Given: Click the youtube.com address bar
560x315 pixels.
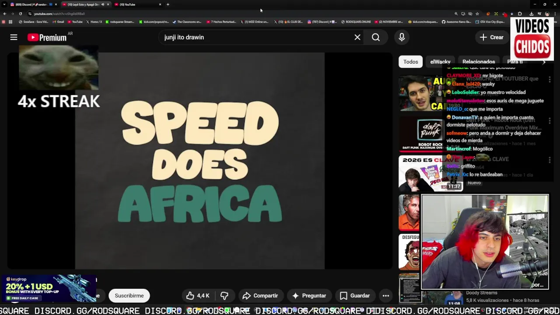Looking at the screenshot, I should coord(241,14).
